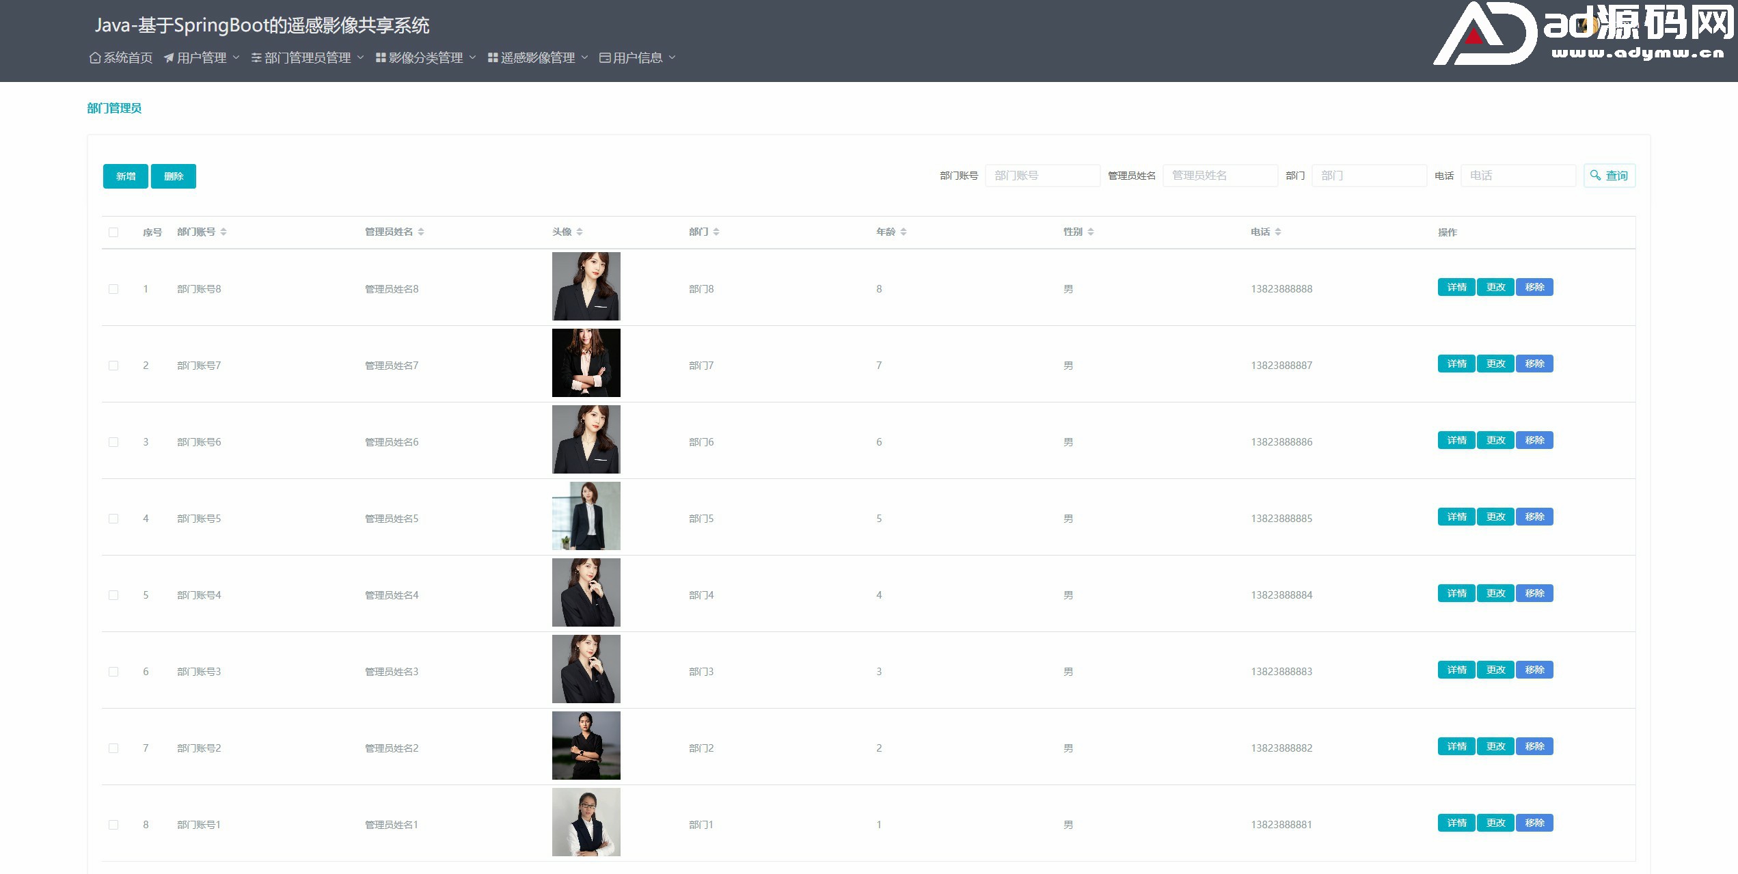Click the sort arrows on 管理员姓名 column

tap(421, 232)
